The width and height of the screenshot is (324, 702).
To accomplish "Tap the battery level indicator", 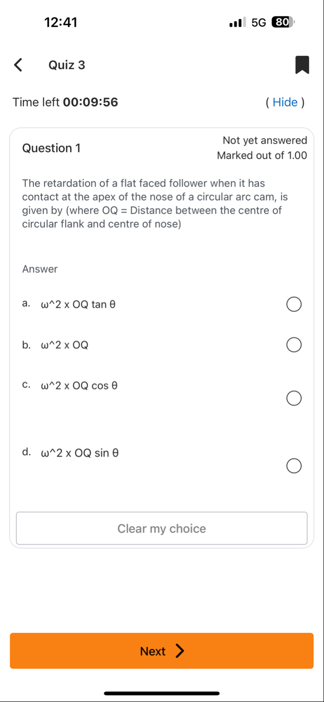I will click(x=283, y=23).
